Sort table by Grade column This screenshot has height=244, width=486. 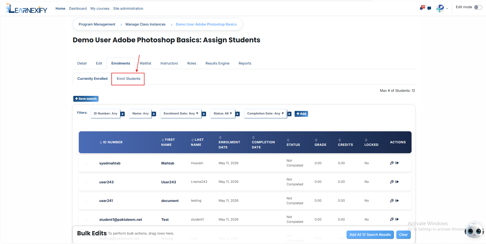pyautogui.click(x=320, y=142)
